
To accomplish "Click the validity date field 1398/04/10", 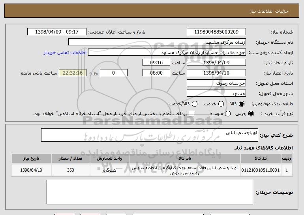I will 216,73.
